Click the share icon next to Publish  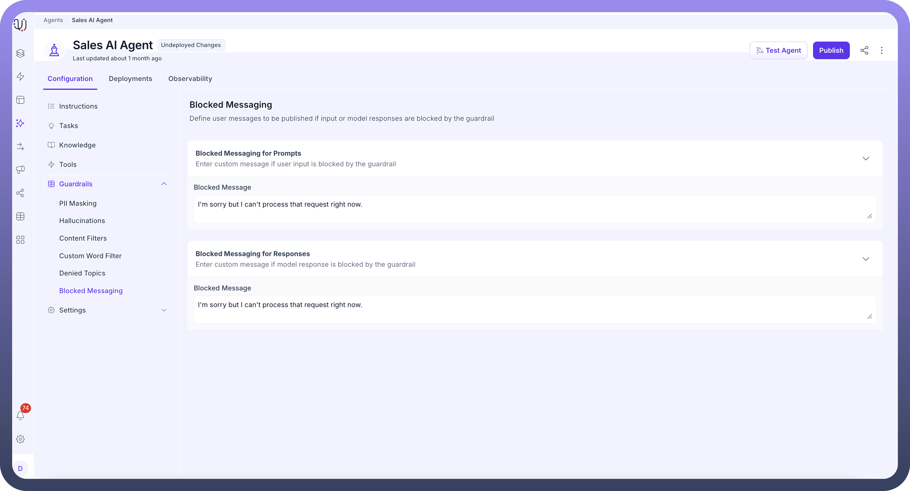tap(864, 50)
